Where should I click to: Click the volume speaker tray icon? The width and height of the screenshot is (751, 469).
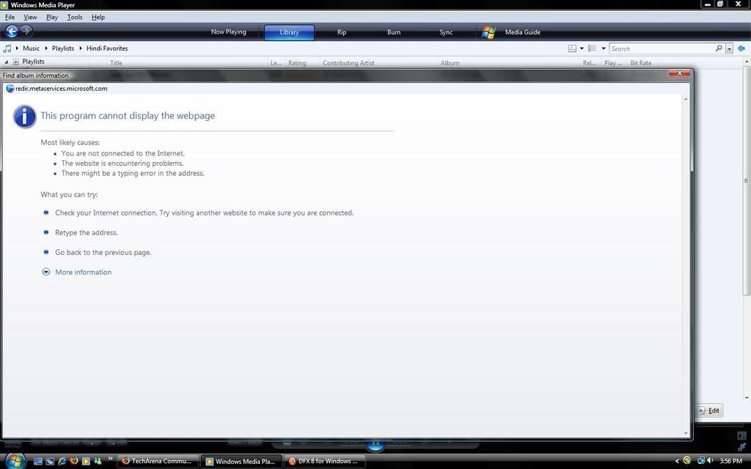tap(709, 460)
